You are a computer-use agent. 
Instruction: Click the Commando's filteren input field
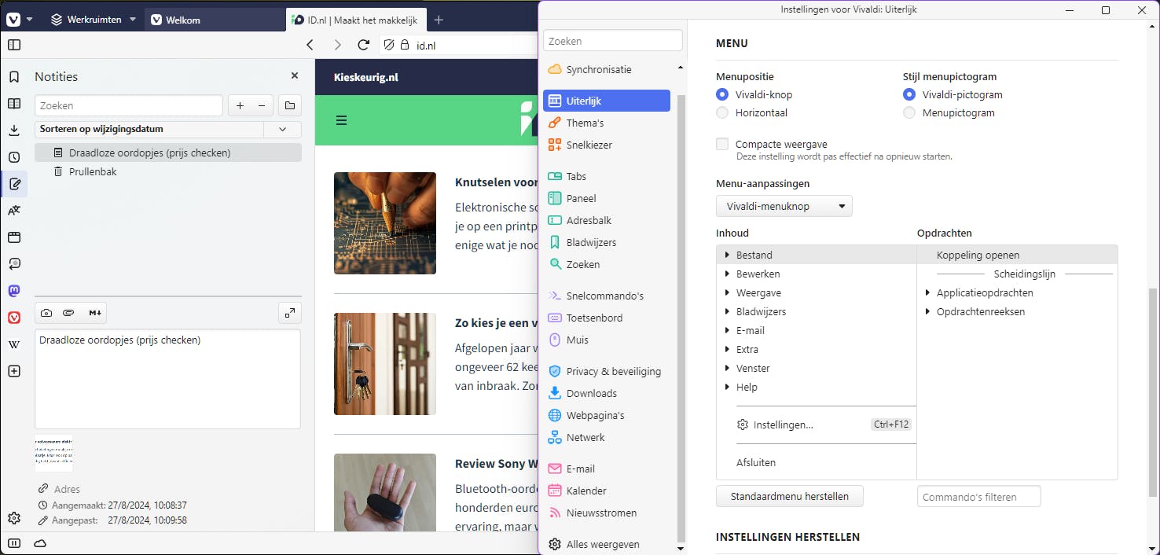pyautogui.click(x=978, y=496)
